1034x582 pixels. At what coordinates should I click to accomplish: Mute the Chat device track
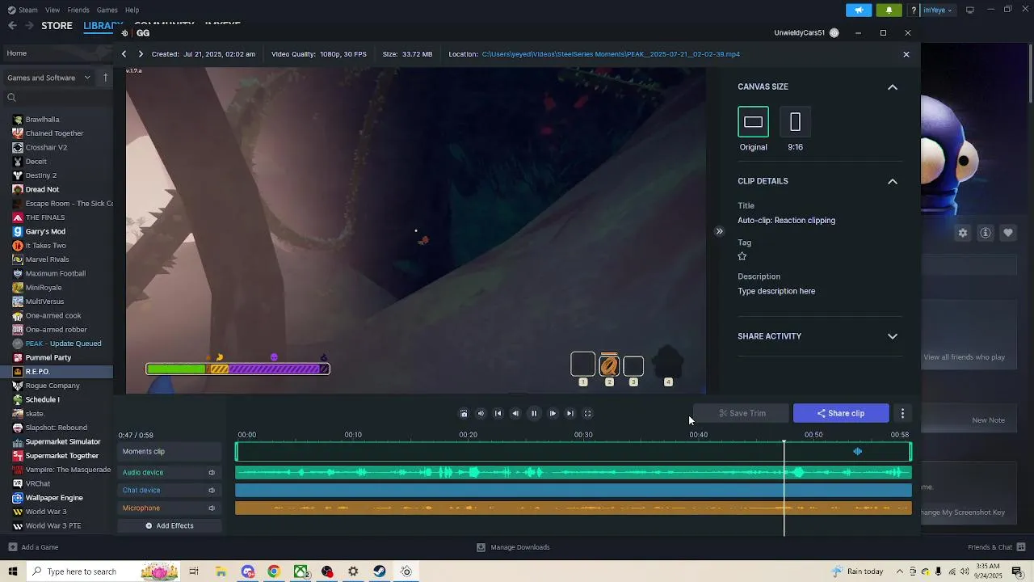tap(212, 491)
